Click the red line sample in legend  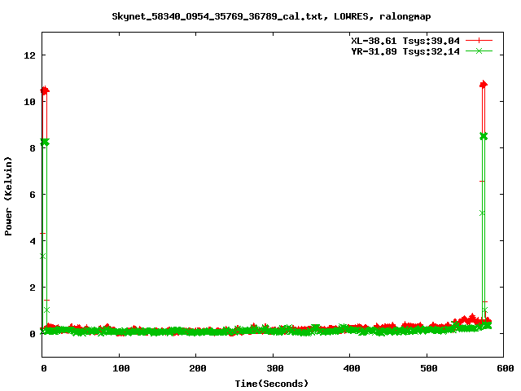(x=479, y=41)
